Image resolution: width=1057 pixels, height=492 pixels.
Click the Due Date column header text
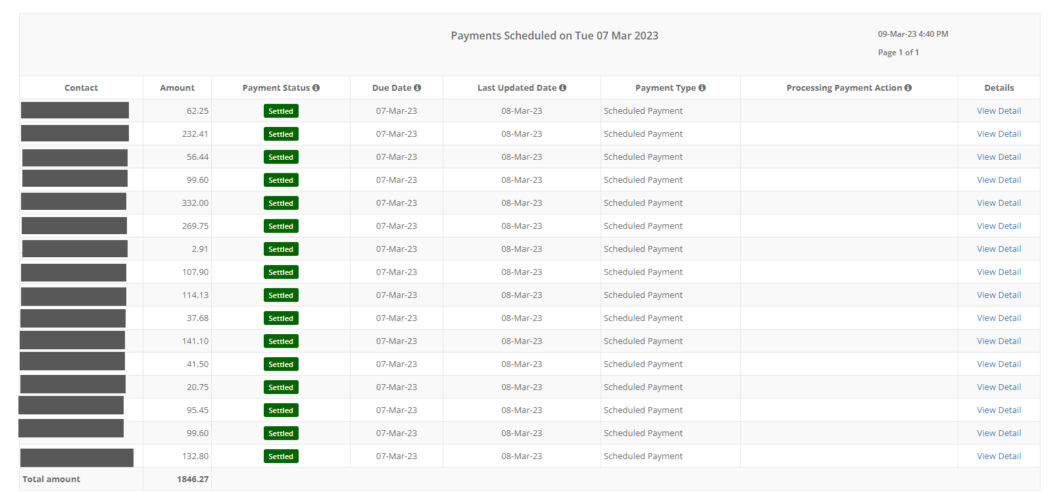(x=391, y=87)
